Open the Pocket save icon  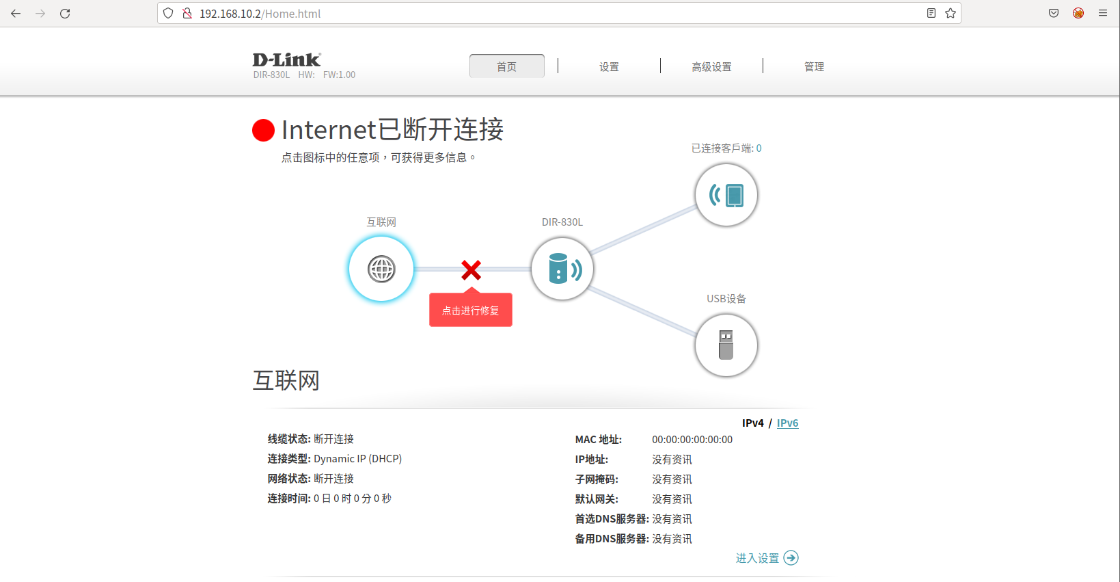point(1054,14)
